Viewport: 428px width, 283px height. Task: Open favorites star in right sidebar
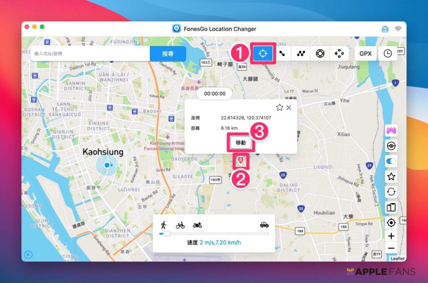(391, 176)
